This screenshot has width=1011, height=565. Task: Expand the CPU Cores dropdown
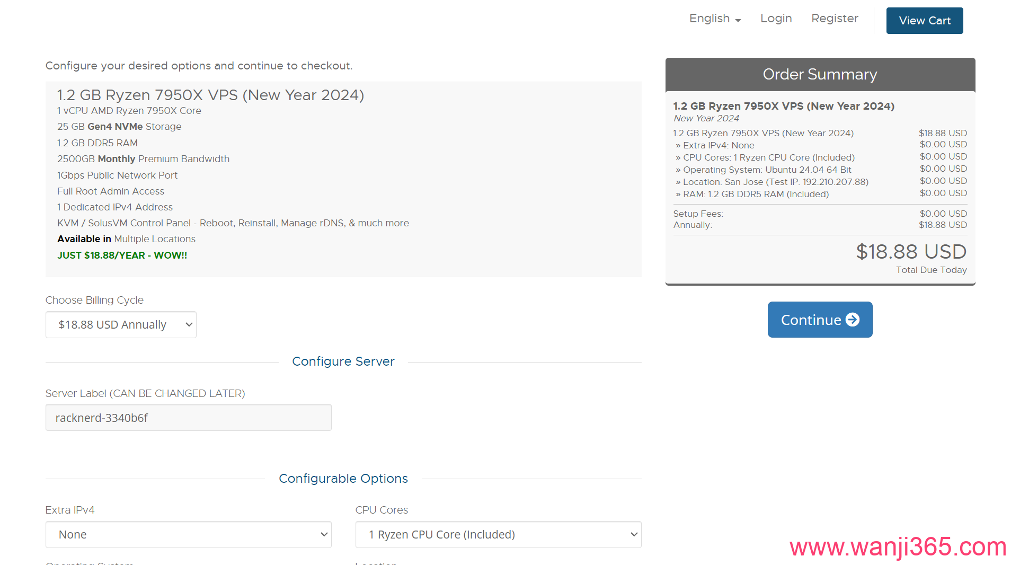(498, 534)
